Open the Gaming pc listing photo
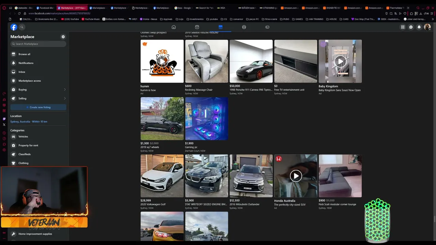Image resolution: width=436 pixels, height=245 pixels. point(207,119)
